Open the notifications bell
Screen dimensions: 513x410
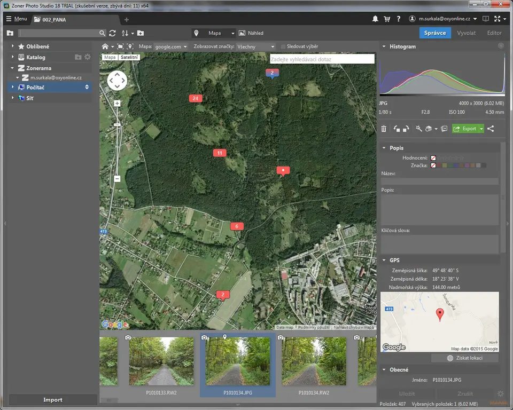point(375,19)
